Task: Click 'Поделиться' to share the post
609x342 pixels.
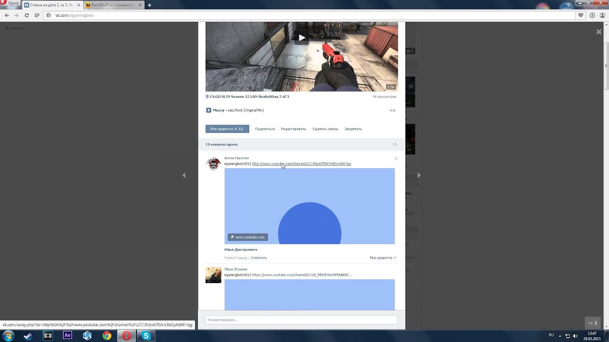Action: (x=265, y=129)
